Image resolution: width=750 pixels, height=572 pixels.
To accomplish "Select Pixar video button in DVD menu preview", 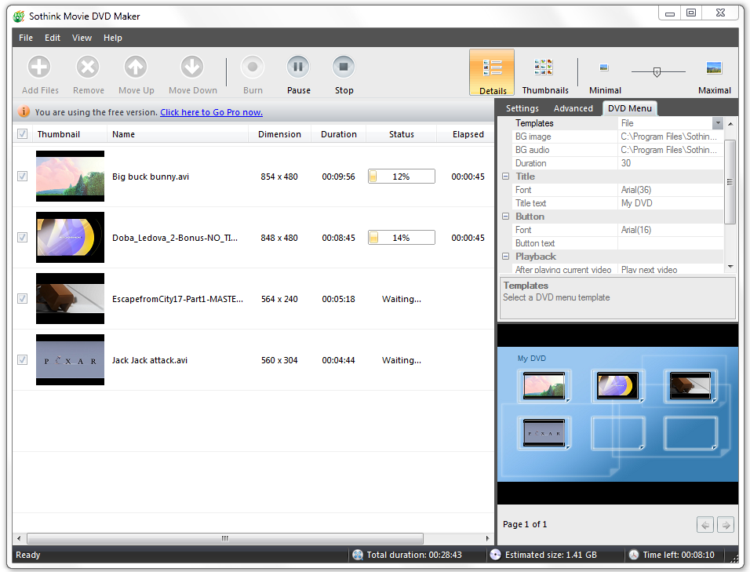I will tap(544, 433).
